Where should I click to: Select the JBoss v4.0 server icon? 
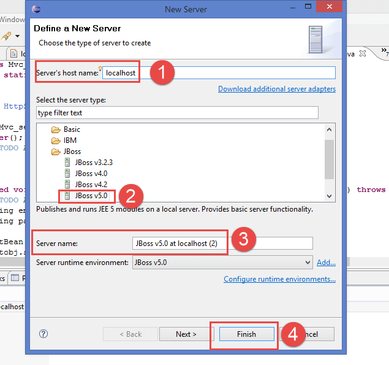tap(67, 174)
